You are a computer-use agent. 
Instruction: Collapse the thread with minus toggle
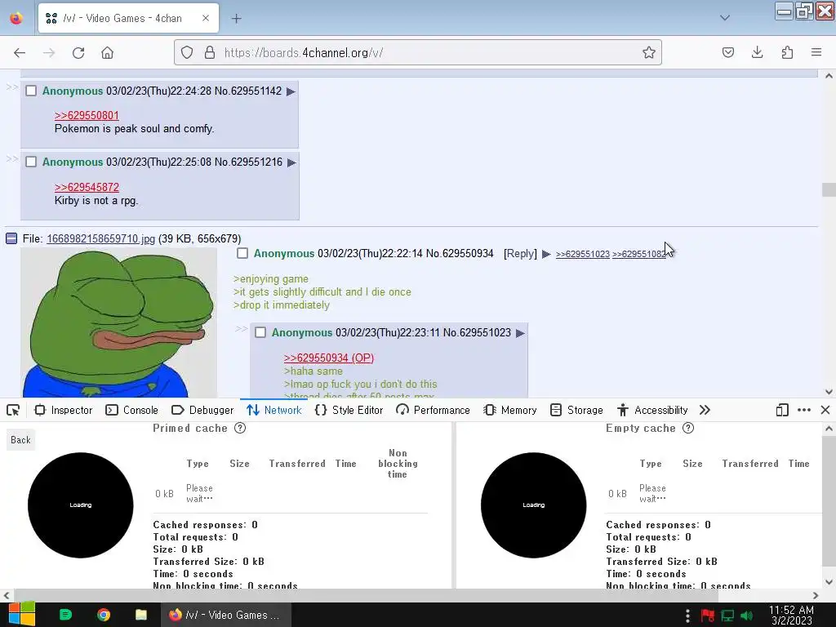(11, 238)
